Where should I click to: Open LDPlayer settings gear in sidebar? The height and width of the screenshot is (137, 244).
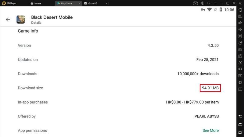tap(240, 10)
